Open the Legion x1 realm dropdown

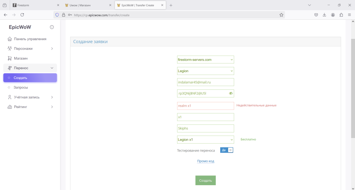tap(205, 140)
